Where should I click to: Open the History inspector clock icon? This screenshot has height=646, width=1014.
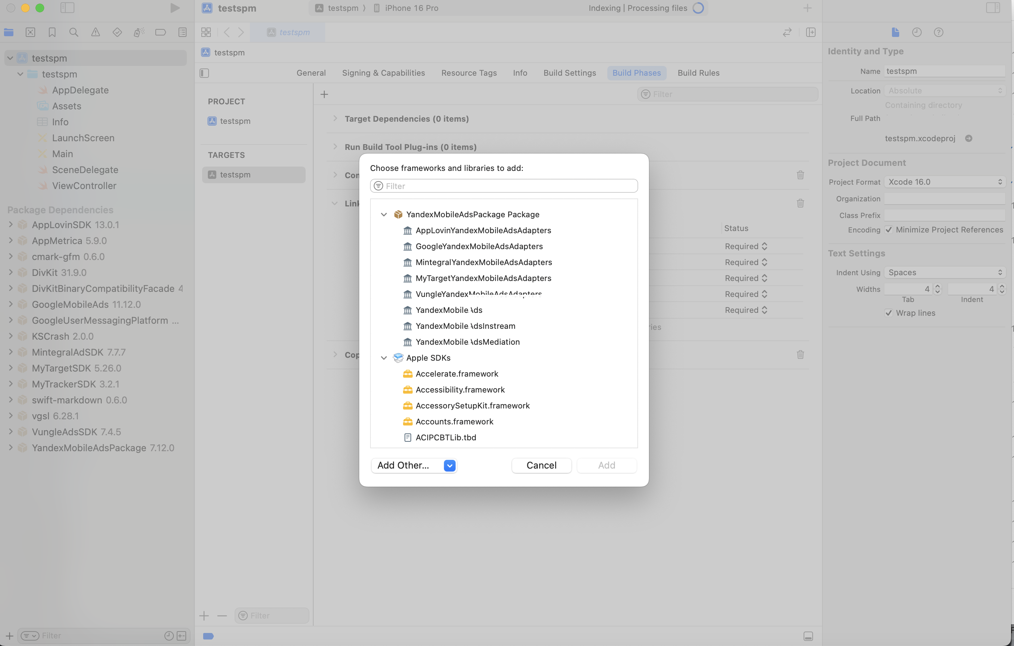(x=917, y=33)
